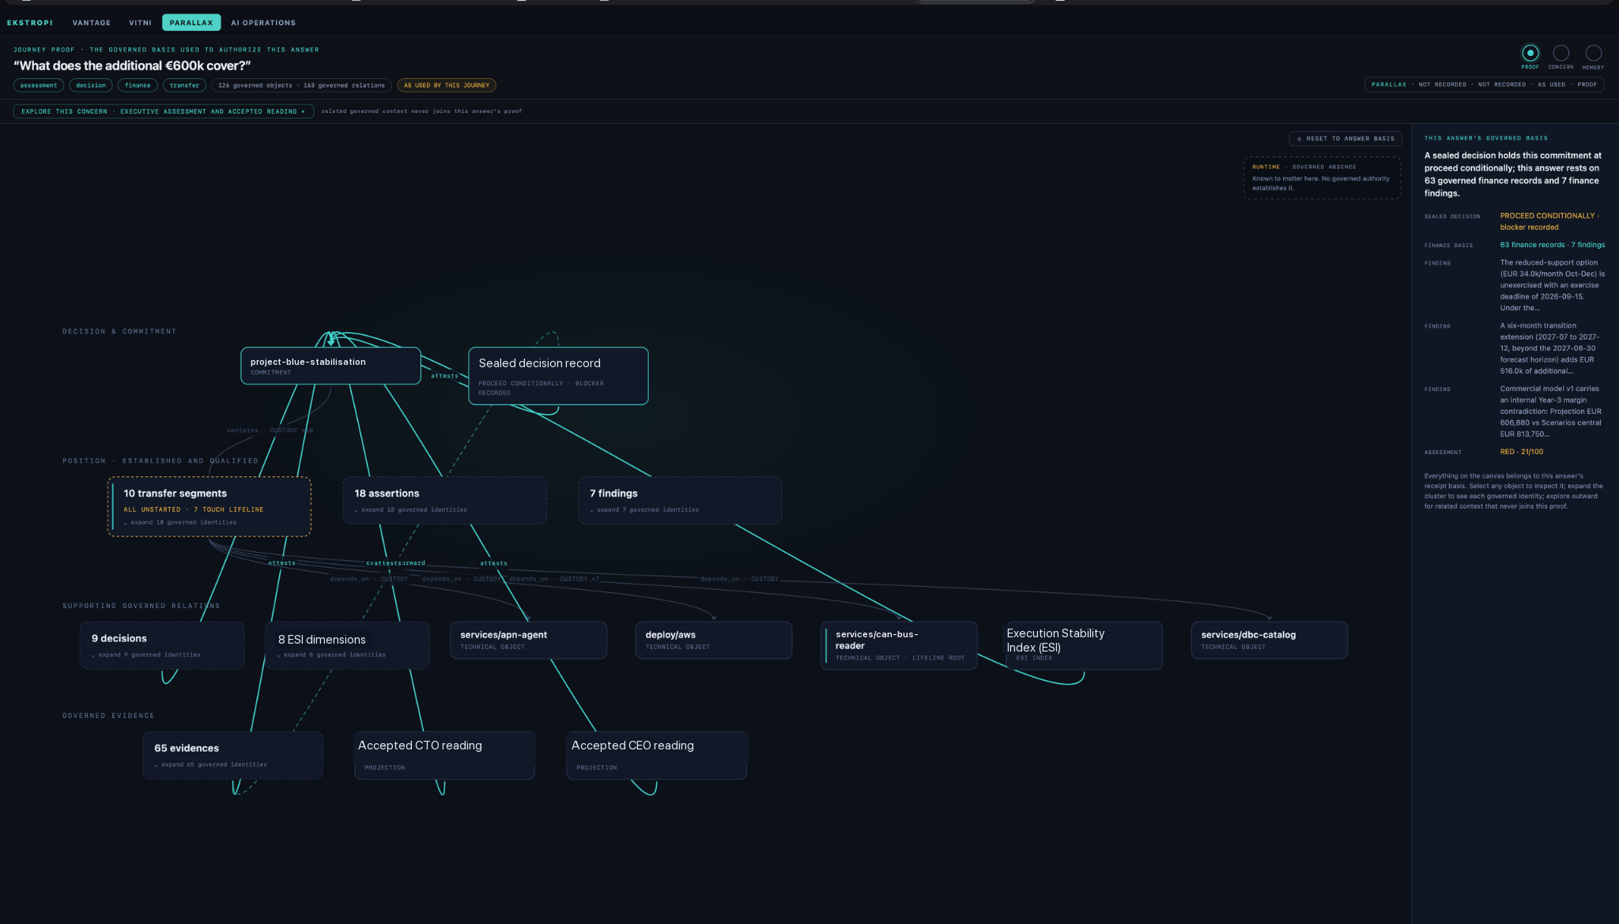Toggle the finance filter chip

138,85
